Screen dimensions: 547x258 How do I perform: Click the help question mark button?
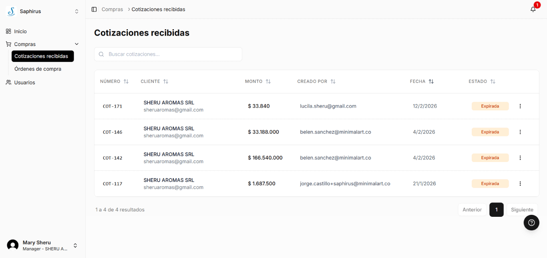click(x=531, y=223)
